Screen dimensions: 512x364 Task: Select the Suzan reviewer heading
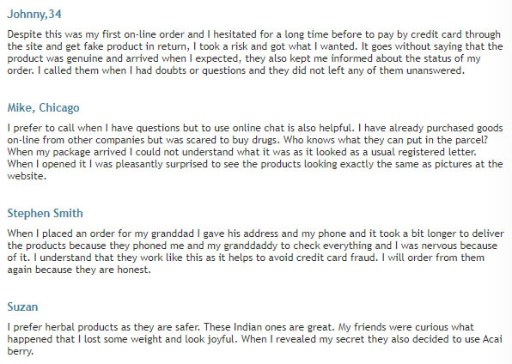coord(22,306)
